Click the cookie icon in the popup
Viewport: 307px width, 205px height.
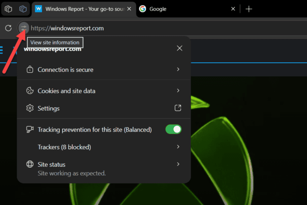point(30,91)
